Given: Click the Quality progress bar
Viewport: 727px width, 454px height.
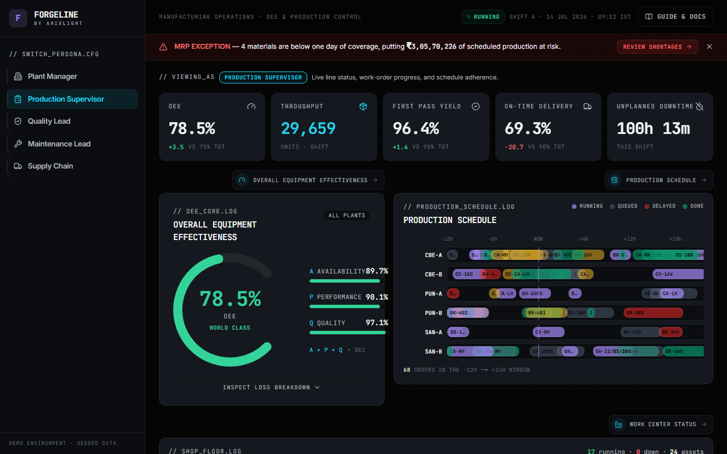Looking at the screenshot, I should pos(348,333).
